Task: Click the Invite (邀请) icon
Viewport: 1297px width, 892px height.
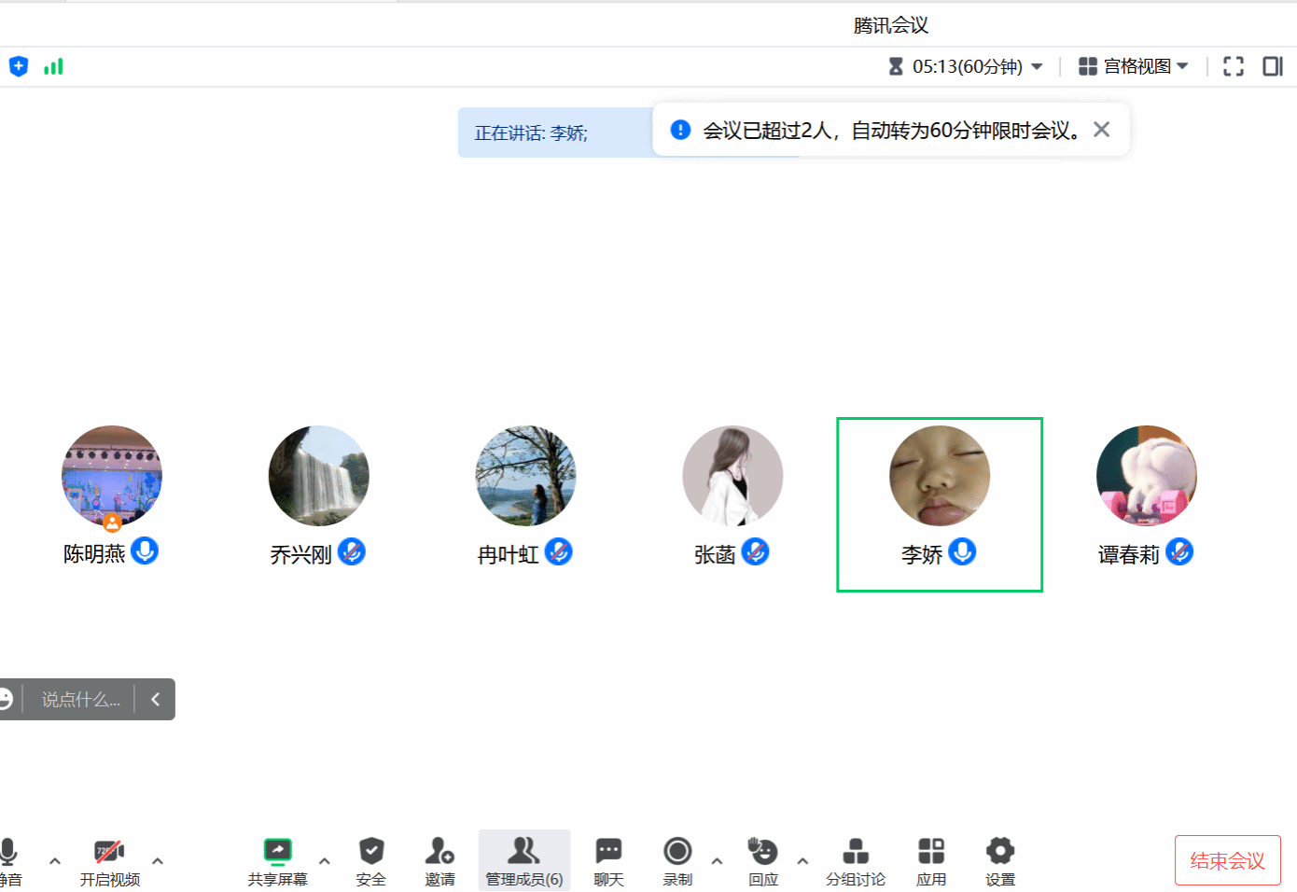Action: [439, 852]
